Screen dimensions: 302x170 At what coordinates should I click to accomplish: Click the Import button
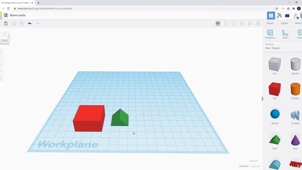[270, 23]
